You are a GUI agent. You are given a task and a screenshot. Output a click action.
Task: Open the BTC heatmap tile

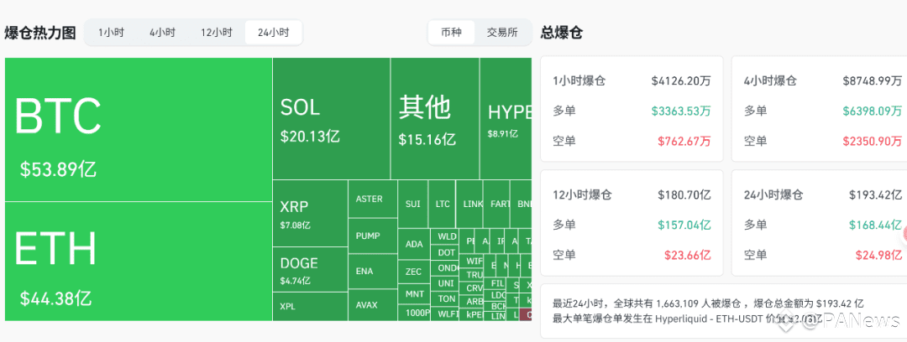139,129
